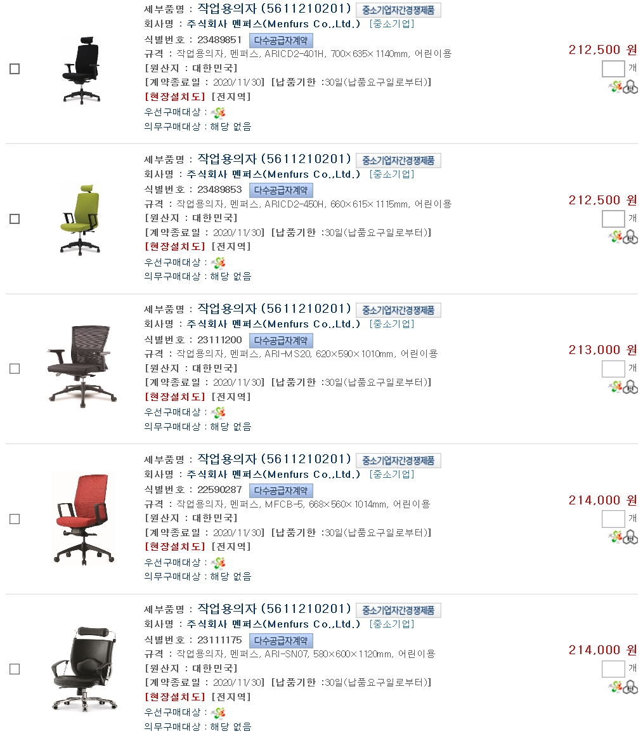This screenshot has width=643, height=736.
Task: Click the priority purchase icon in the ARI-SN07 details
Action: [218, 713]
